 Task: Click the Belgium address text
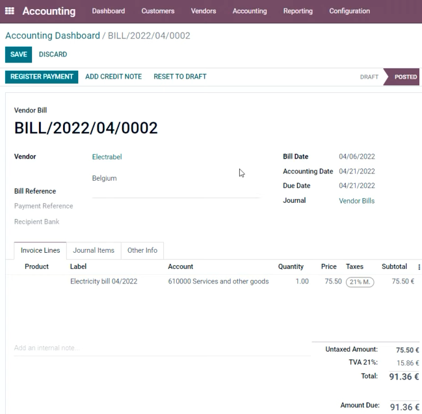pos(105,179)
